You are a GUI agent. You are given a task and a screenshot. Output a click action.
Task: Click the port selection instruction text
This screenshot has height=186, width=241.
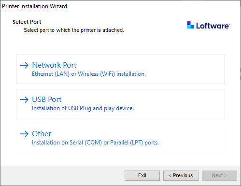pos(74,30)
